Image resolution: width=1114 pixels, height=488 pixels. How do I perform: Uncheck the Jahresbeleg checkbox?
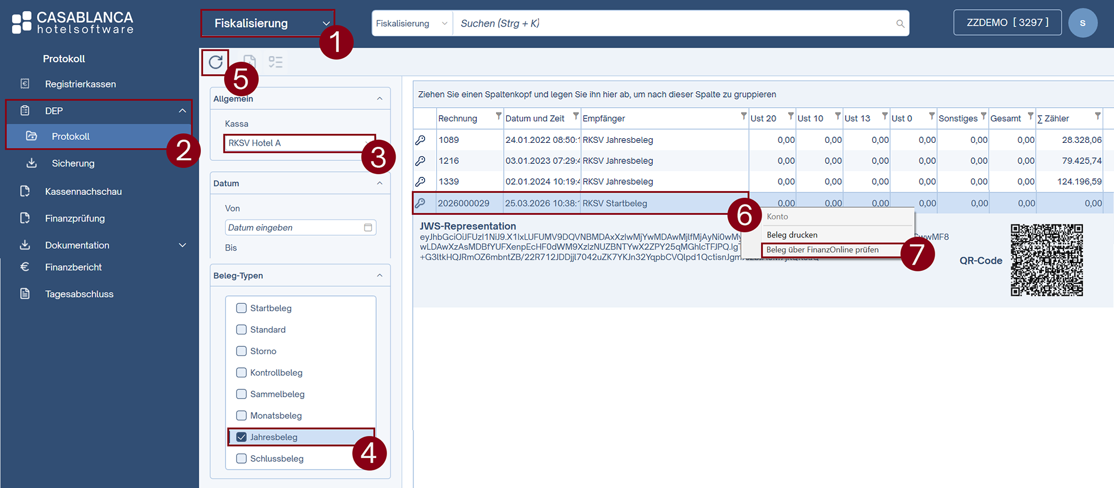[241, 437]
